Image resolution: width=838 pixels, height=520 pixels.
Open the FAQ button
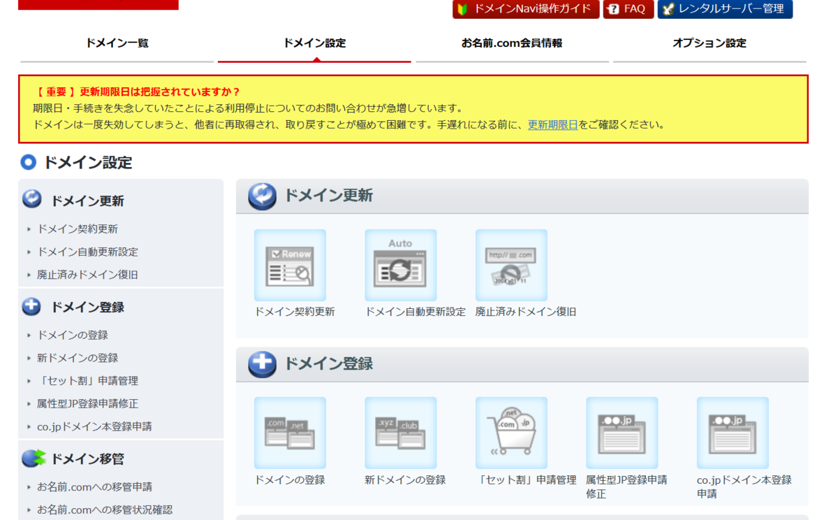coord(628,9)
